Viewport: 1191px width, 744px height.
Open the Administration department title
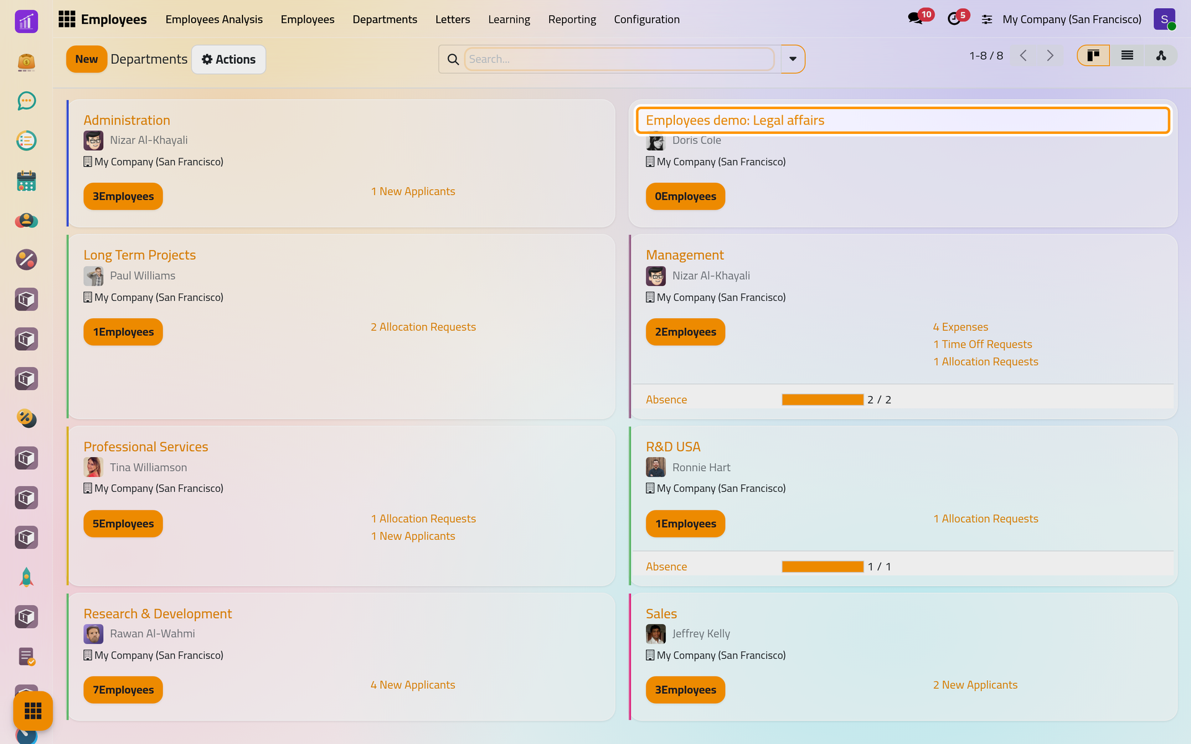tap(127, 120)
